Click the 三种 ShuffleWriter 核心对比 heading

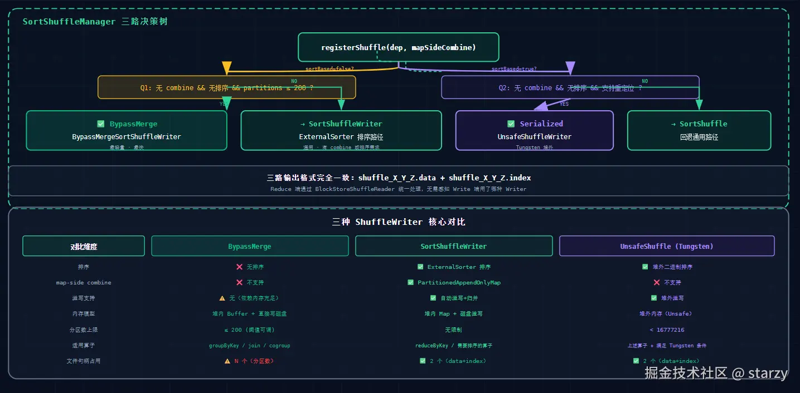pos(399,222)
